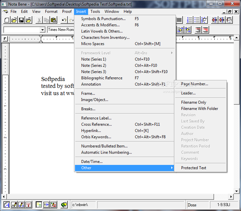Choose Micro Spaces entry
Viewport: 241px width, 211px height.
[x=125, y=44]
